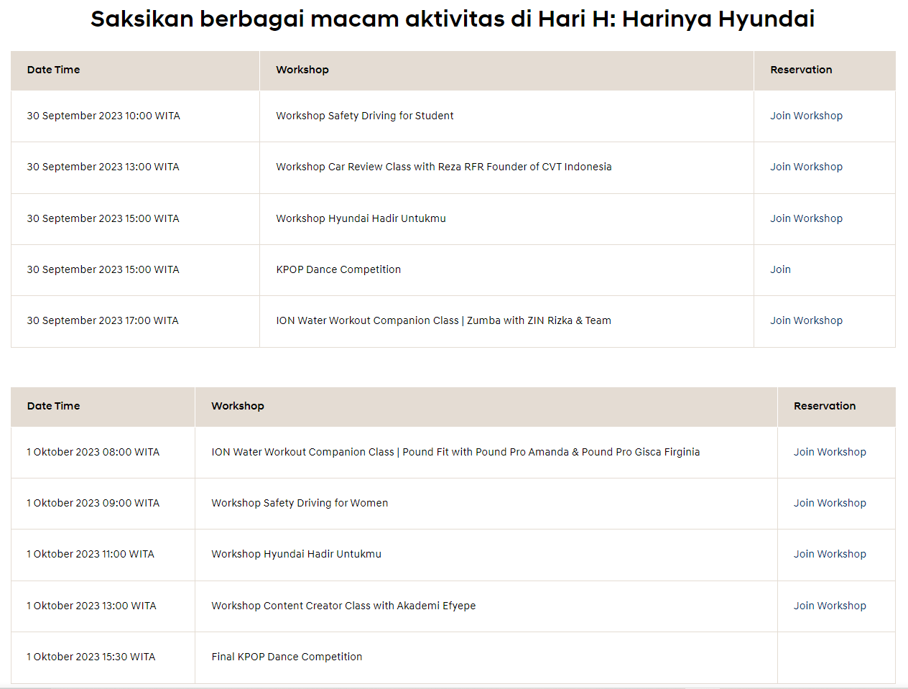
Task: Click the first table's Date Time header
Action: 53,70
